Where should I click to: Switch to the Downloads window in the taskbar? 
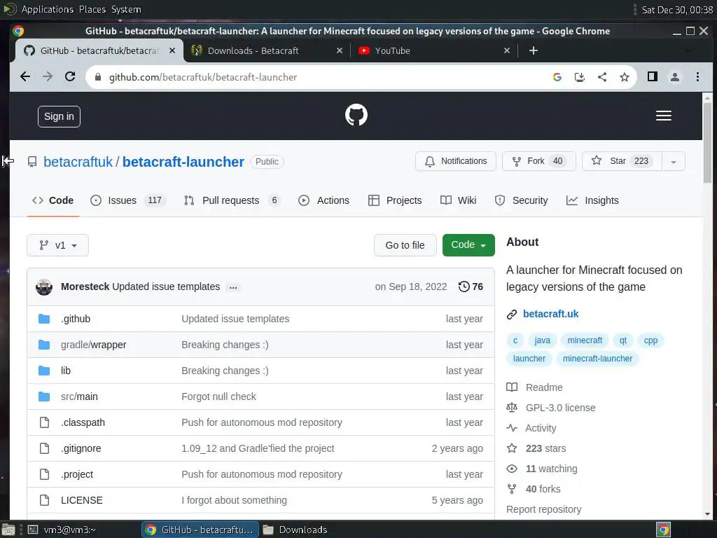click(x=296, y=530)
